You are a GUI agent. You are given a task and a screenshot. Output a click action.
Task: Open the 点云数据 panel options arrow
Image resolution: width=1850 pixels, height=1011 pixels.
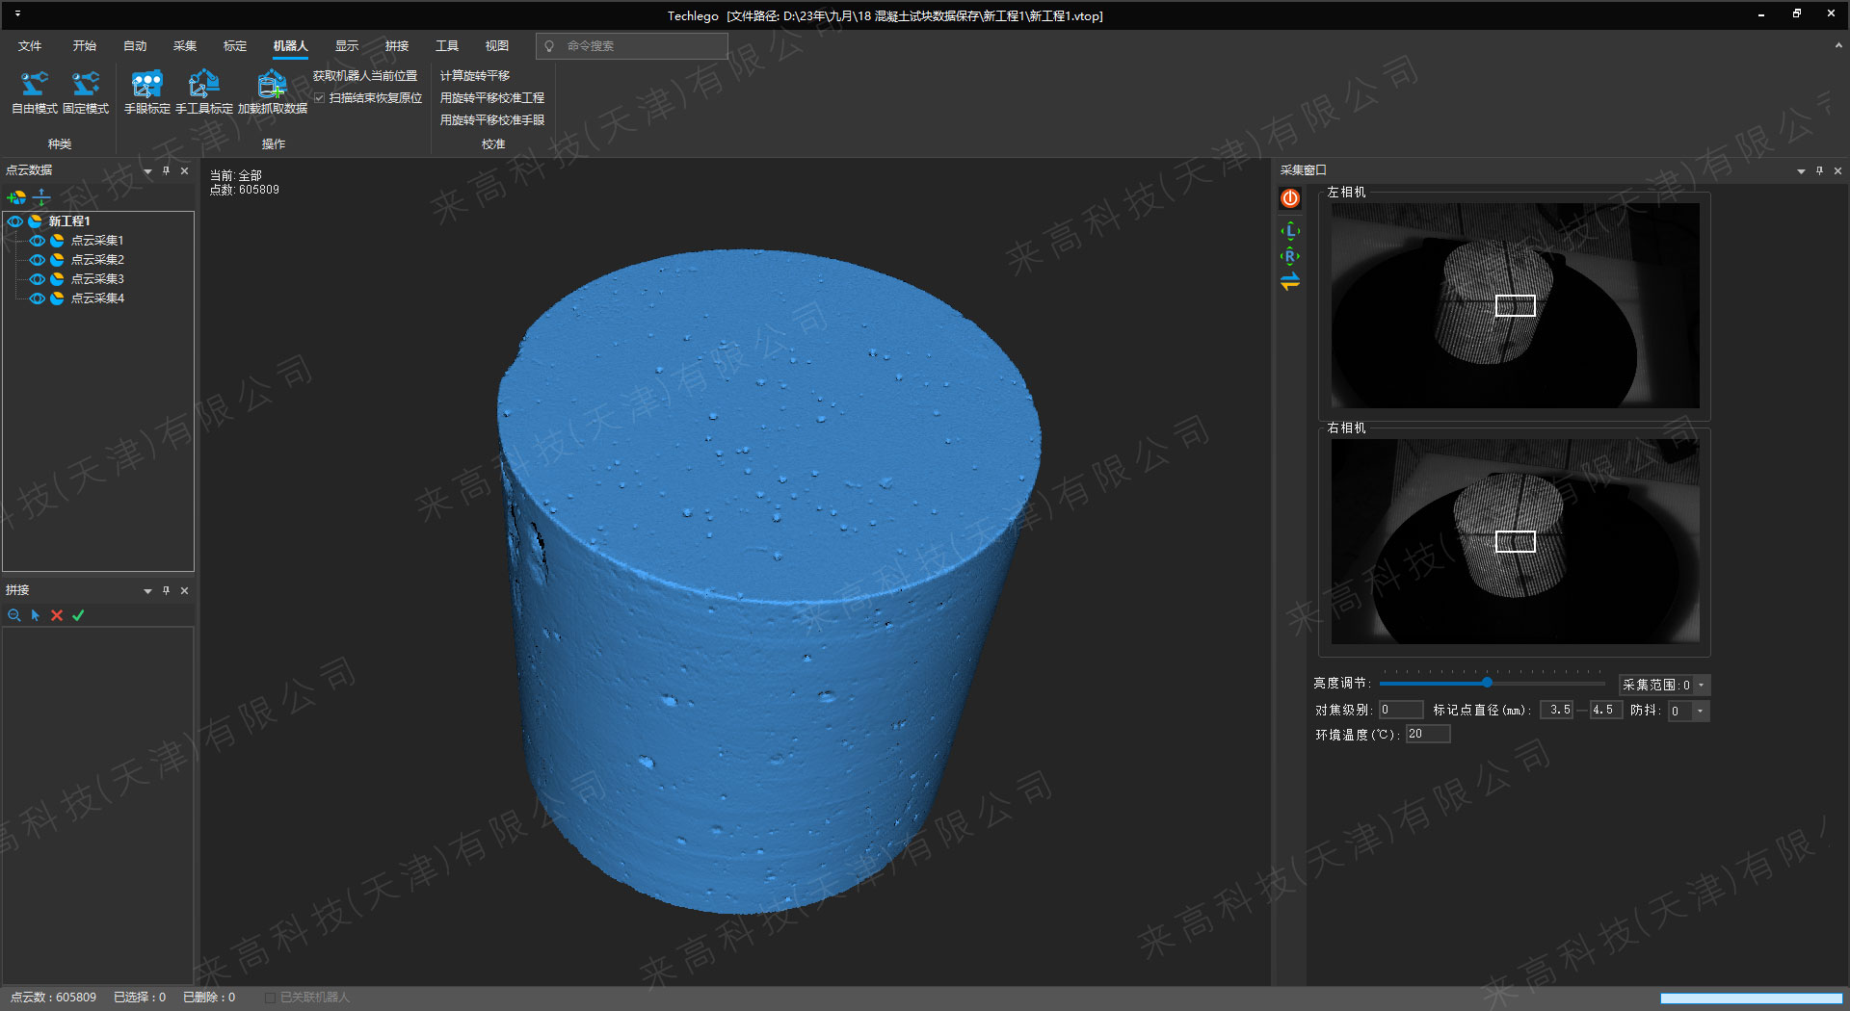(147, 171)
